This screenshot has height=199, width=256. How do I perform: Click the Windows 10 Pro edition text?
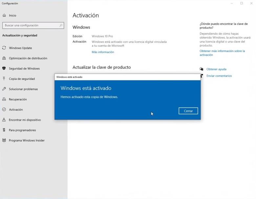[x=102, y=36]
